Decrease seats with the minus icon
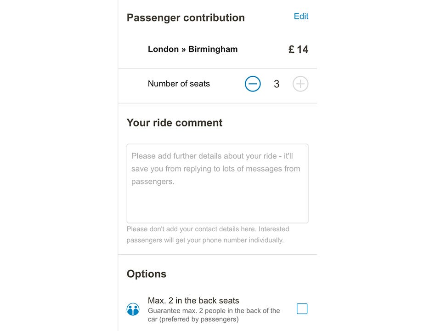This screenshot has width=441, height=331. (253, 84)
